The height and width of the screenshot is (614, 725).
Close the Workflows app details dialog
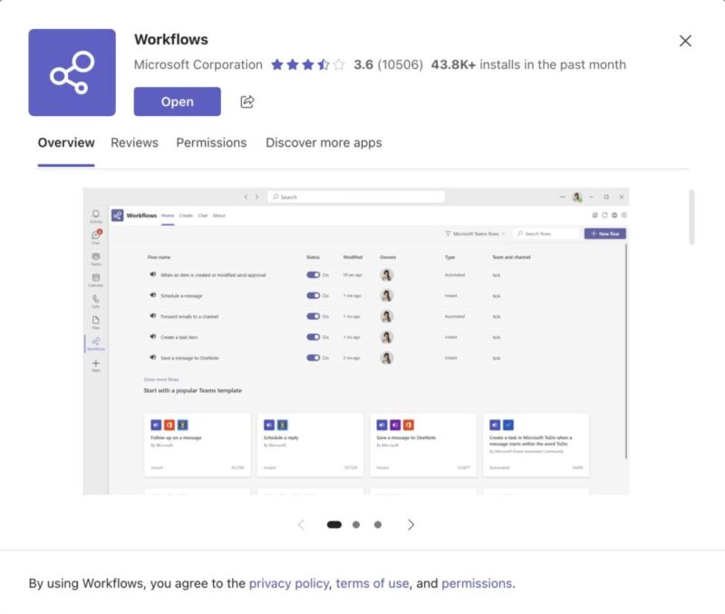coord(685,41)
